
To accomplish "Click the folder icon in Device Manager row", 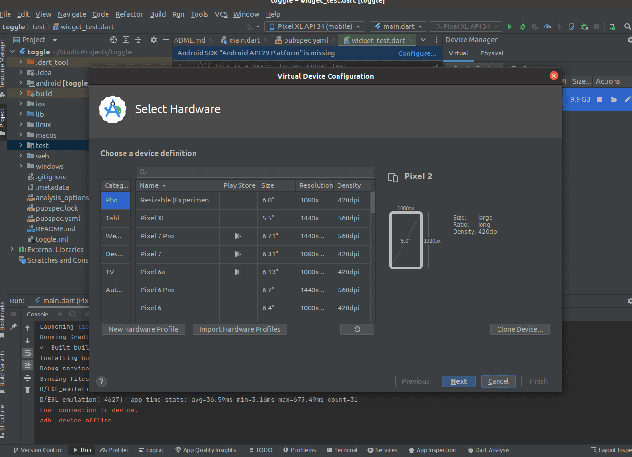I will pos(614,99).
